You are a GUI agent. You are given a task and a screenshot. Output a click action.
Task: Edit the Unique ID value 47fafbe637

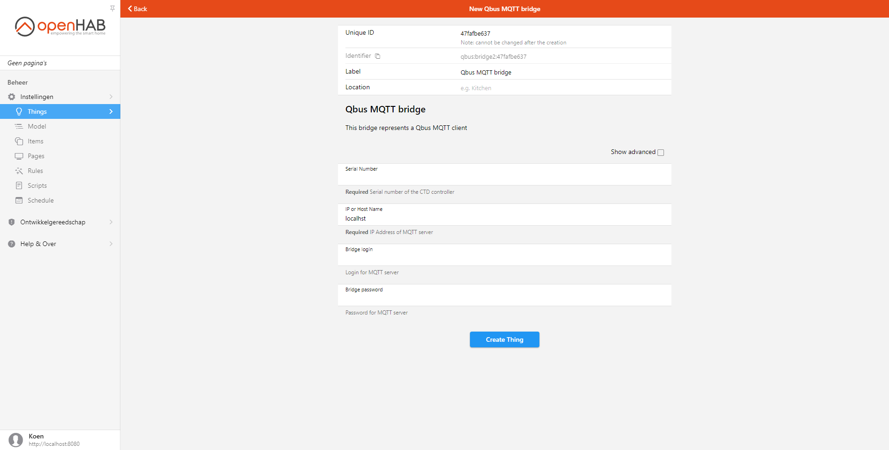476,33
